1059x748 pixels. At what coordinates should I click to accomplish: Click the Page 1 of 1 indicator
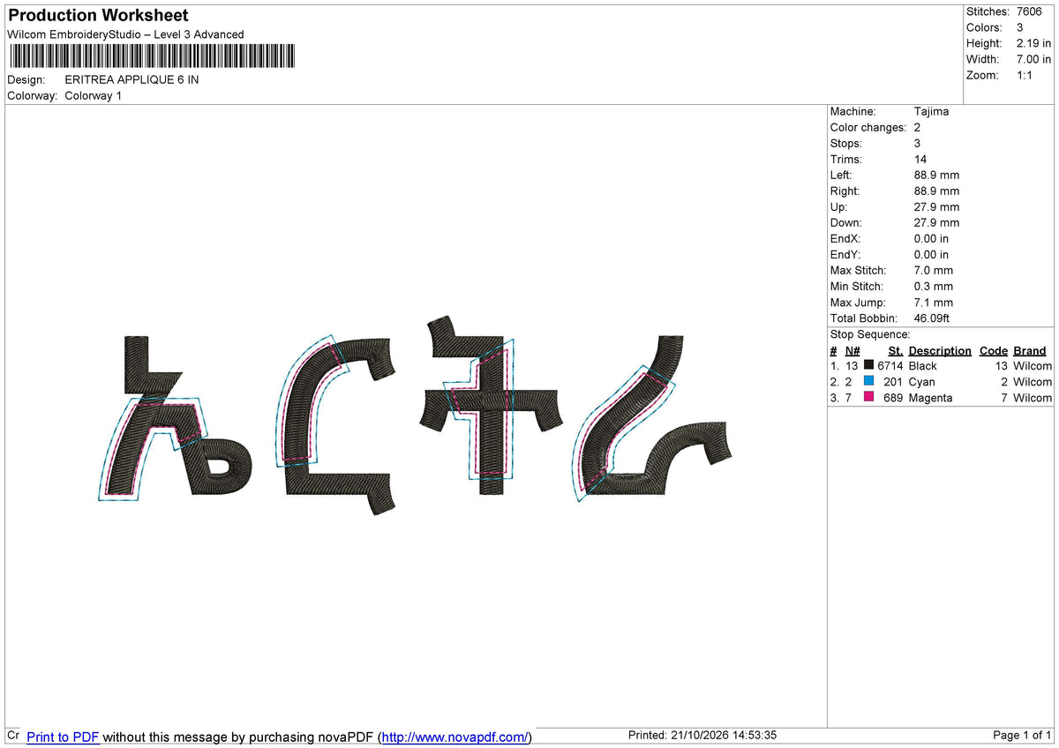click(x=1023, y=736)
